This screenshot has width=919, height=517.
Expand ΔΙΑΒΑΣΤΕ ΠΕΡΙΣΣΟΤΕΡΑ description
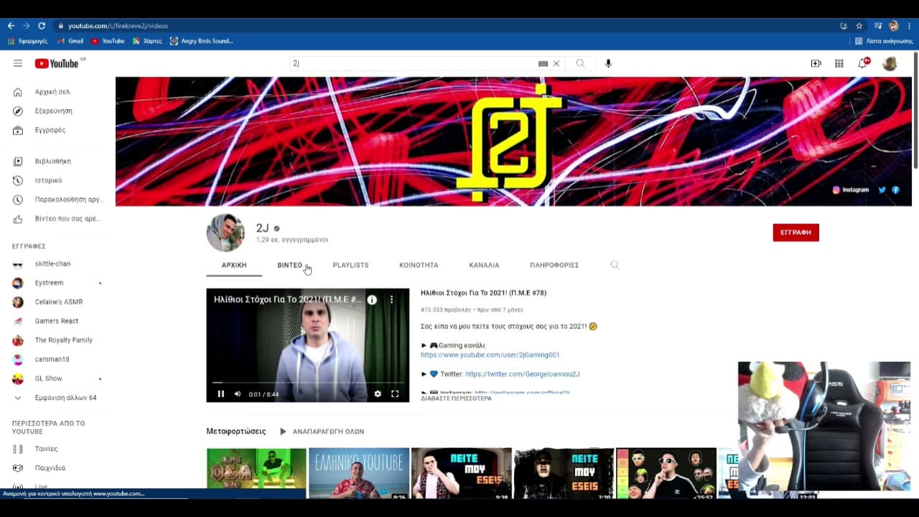456,399
